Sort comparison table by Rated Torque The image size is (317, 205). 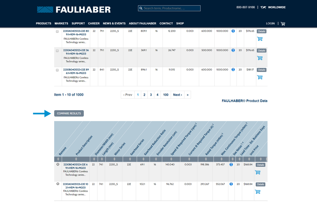tap(206, 159)
